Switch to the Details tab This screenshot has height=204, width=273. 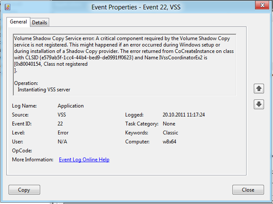pos(39,22)
